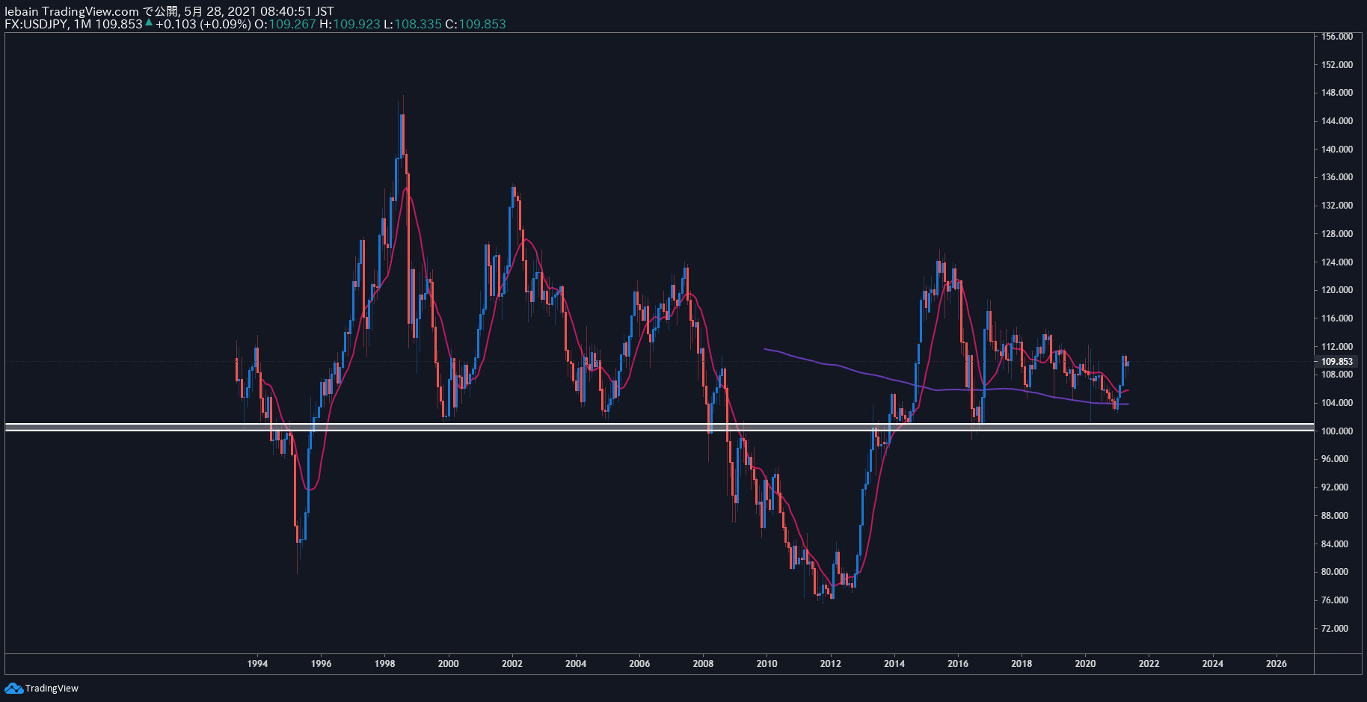Click the 132.000 price axis label
Image resolution: width=1367 pixels, height=702 pixels.
(1336, 206)
